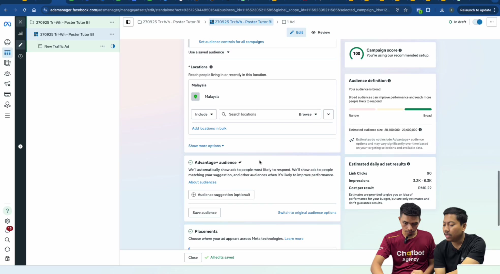The height and width of the screenshot is (274, 500).
Task: Open Add locations in bulk link
Action: pyautogui.click(x=209, y=128)
